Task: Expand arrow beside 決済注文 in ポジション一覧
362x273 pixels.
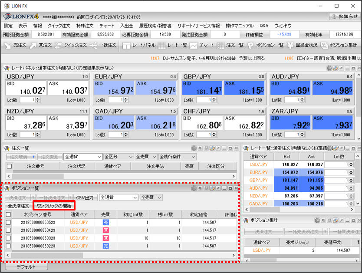Action: coord(33,197)
